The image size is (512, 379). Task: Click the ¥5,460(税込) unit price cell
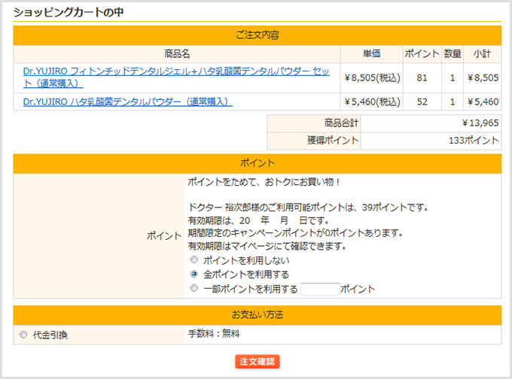372,102
